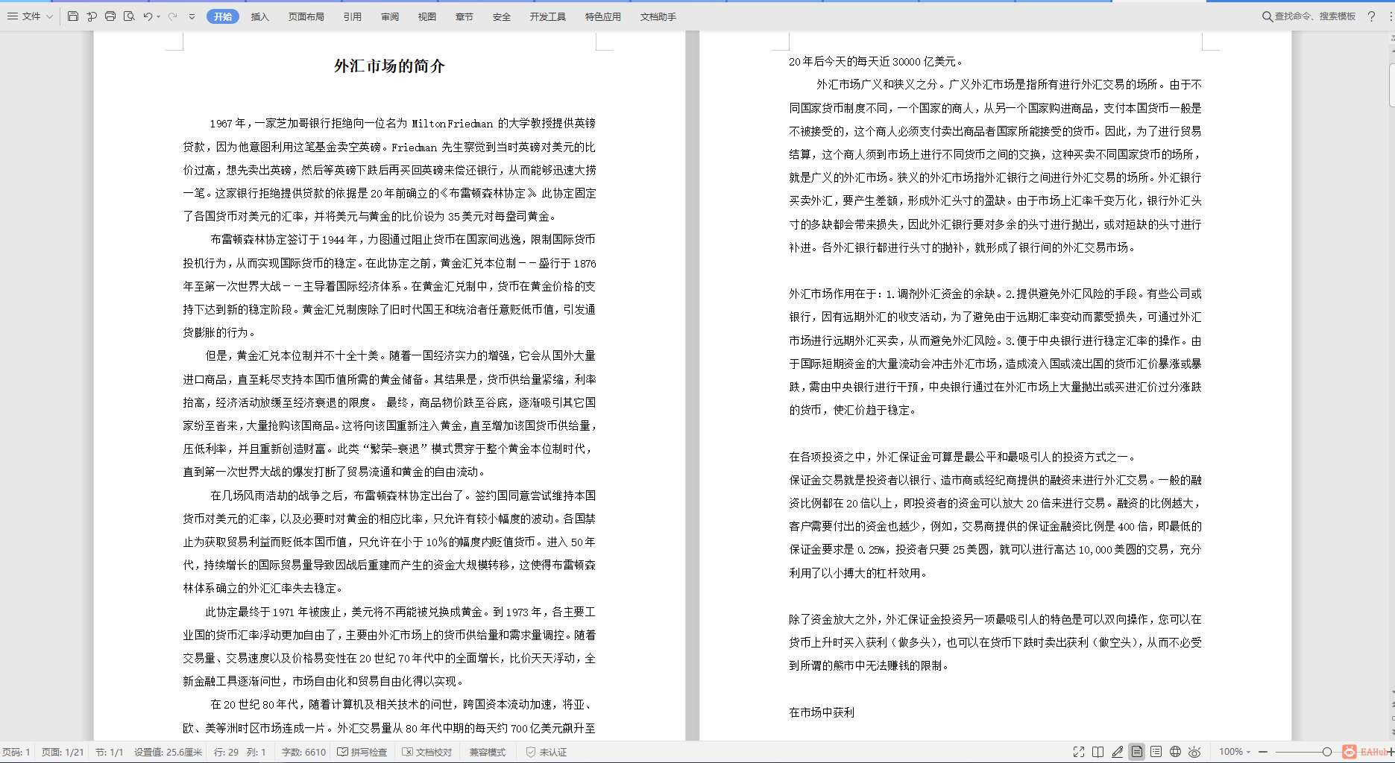Click 设置值: 25.6厘米 in status bar
This screenshot has width=1395, height=763.
[168, 752]
